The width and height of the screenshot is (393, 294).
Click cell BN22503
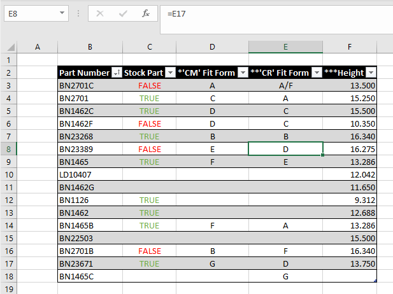coord(90,238)
